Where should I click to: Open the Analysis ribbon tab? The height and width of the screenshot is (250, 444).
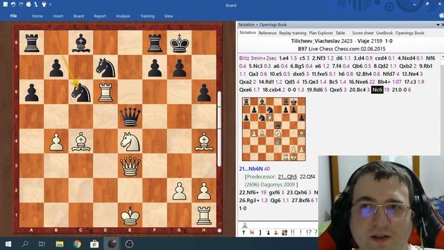click(x=123, y=16)
